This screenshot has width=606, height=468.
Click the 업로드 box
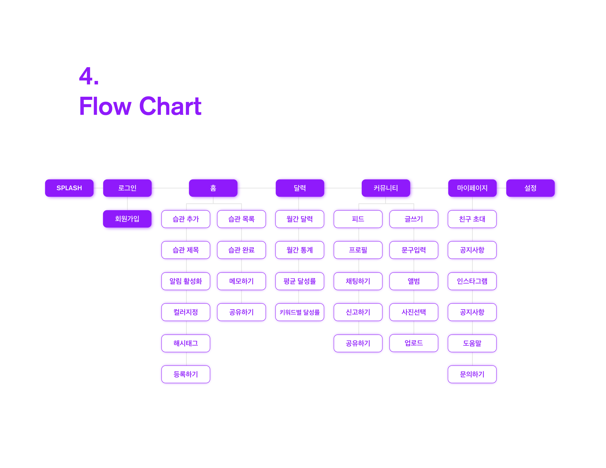point(414,343)
